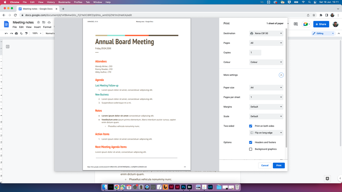Open the Paper size dropdown
342x192 pixels.
266,87
